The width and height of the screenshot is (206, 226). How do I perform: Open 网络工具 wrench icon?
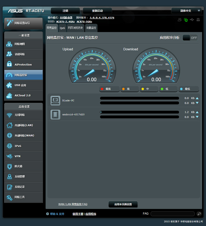click(x=9, y=197)
